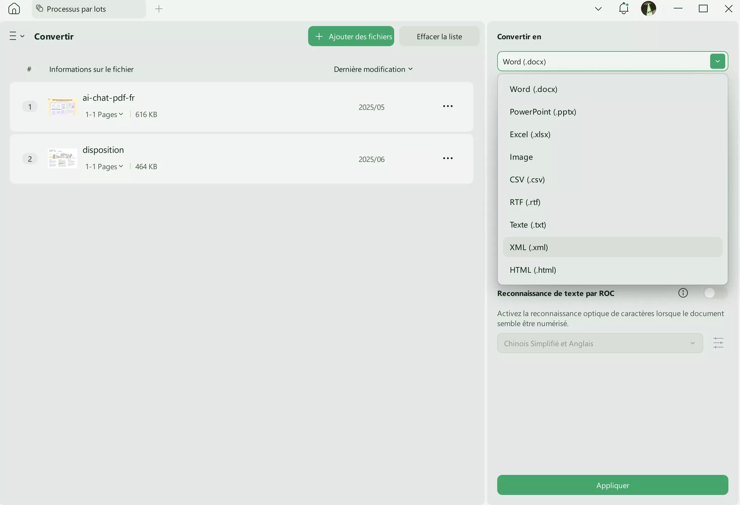The width and height of the screenshot is (740, 505).
Task: Click the user profile avatar
Action: [648, 8]
